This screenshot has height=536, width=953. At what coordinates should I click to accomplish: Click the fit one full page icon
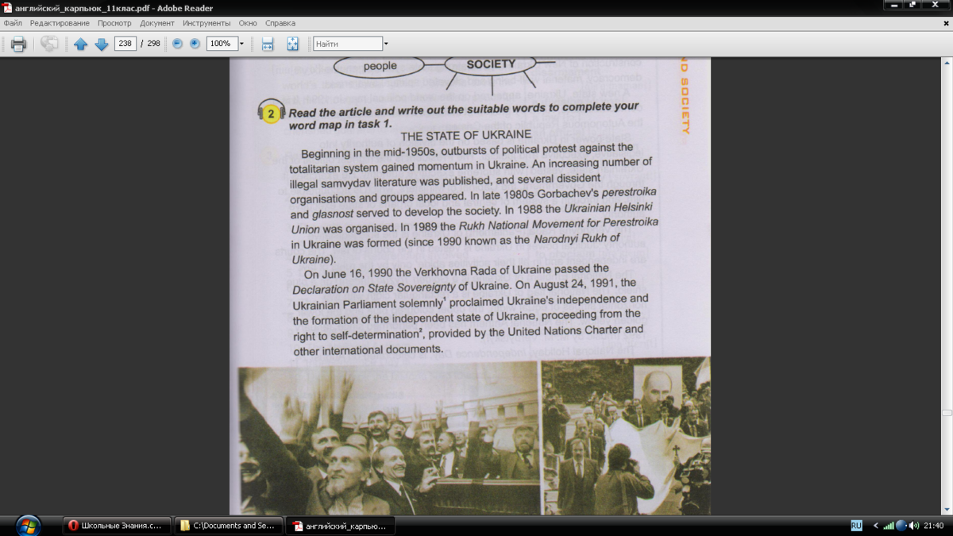[292, 44]
